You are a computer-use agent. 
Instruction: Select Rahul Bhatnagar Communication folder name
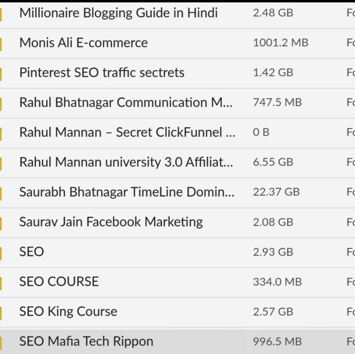point(126,103)
